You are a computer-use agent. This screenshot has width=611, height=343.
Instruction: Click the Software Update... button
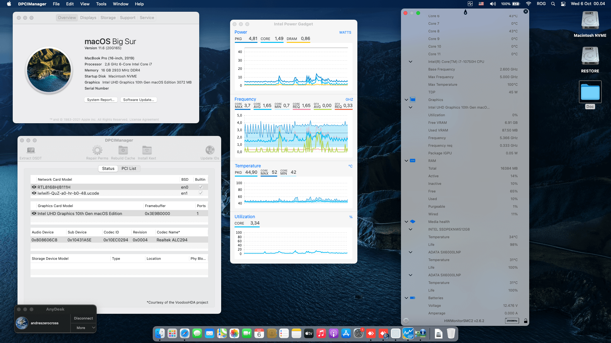point(138,100)
